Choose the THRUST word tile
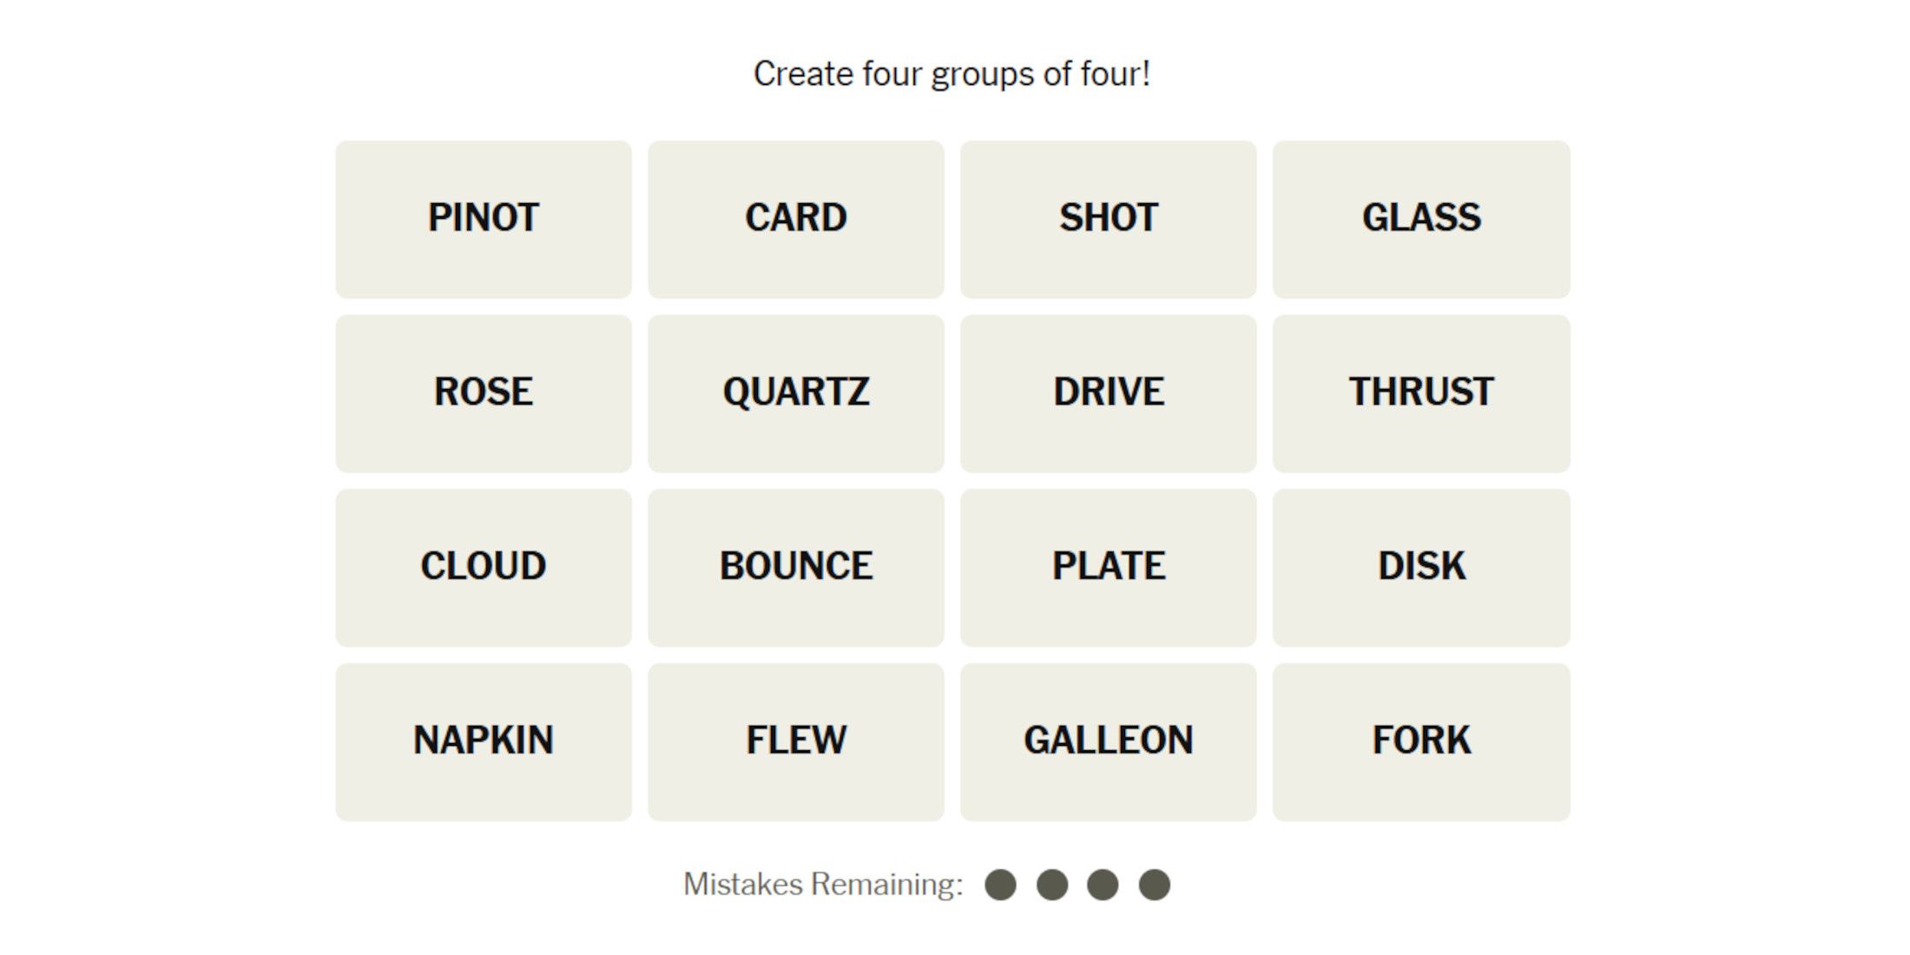The width and height of the screenshot is (1910, 955). pos(1421,393)
